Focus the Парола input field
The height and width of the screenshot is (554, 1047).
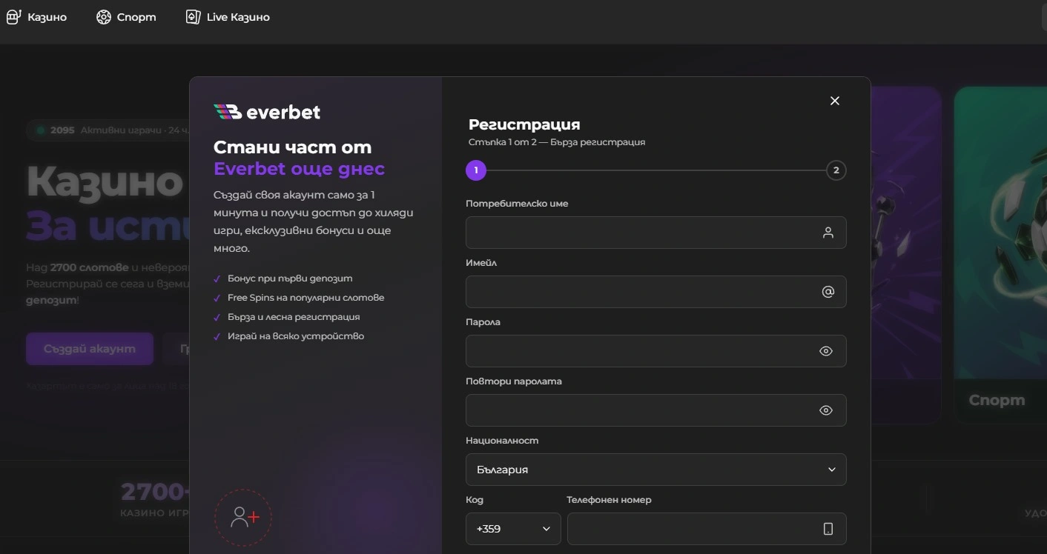click(655, 351)
